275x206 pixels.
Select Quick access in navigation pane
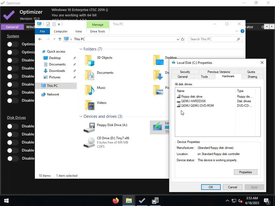(x=56, y=51)
